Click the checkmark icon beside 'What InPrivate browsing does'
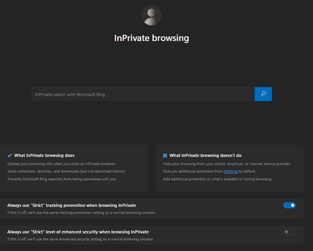 pos(9,155)
